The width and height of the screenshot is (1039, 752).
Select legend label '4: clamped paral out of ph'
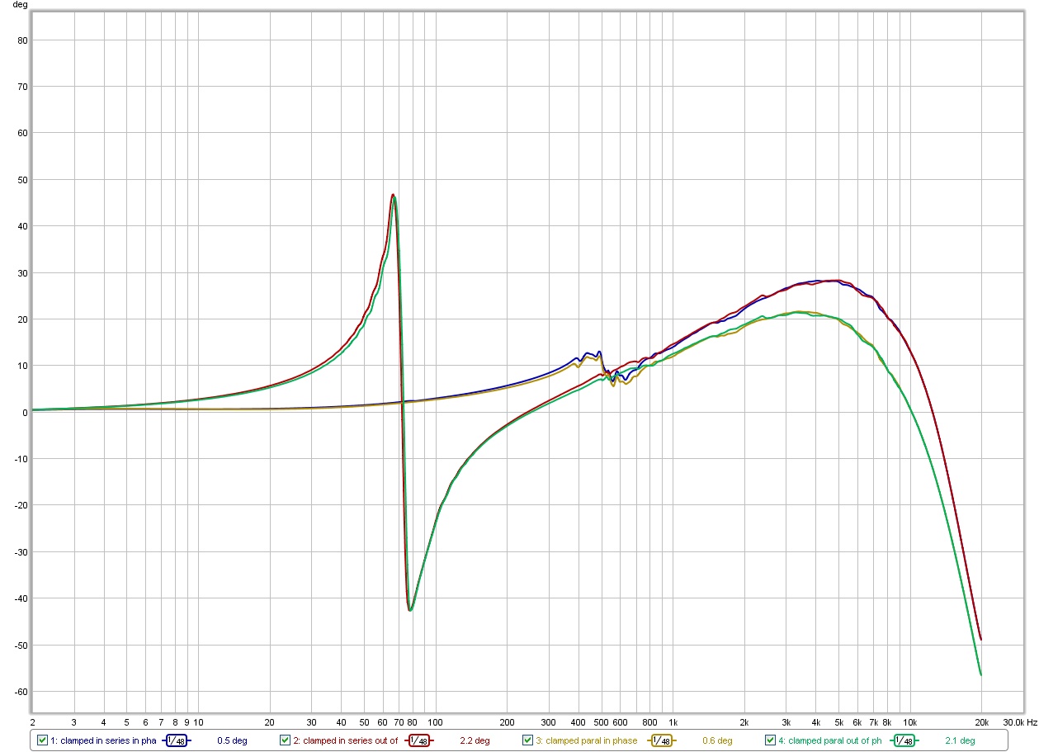pos(830,740)
